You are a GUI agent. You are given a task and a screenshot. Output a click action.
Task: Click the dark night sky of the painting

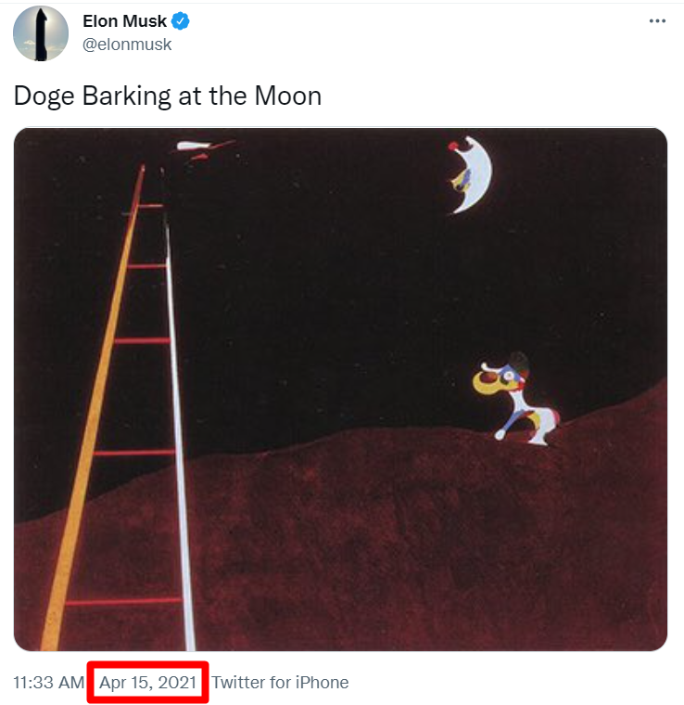(336, 270)
